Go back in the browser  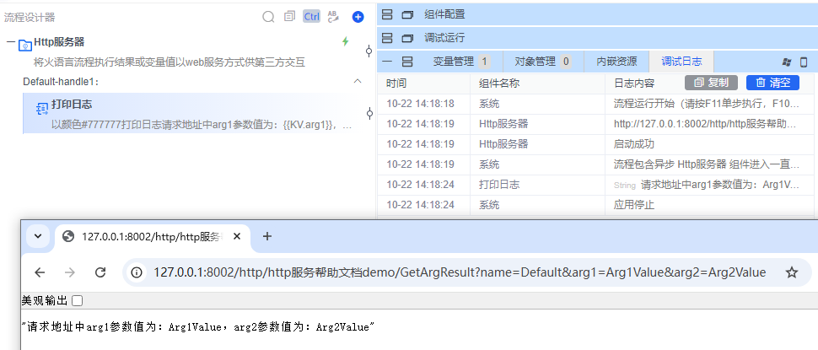coord(40,272)
